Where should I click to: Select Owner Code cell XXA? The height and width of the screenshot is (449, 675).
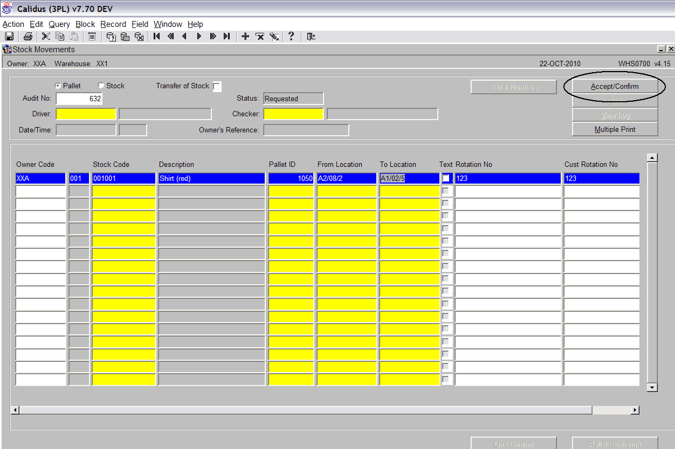point(40,178)
